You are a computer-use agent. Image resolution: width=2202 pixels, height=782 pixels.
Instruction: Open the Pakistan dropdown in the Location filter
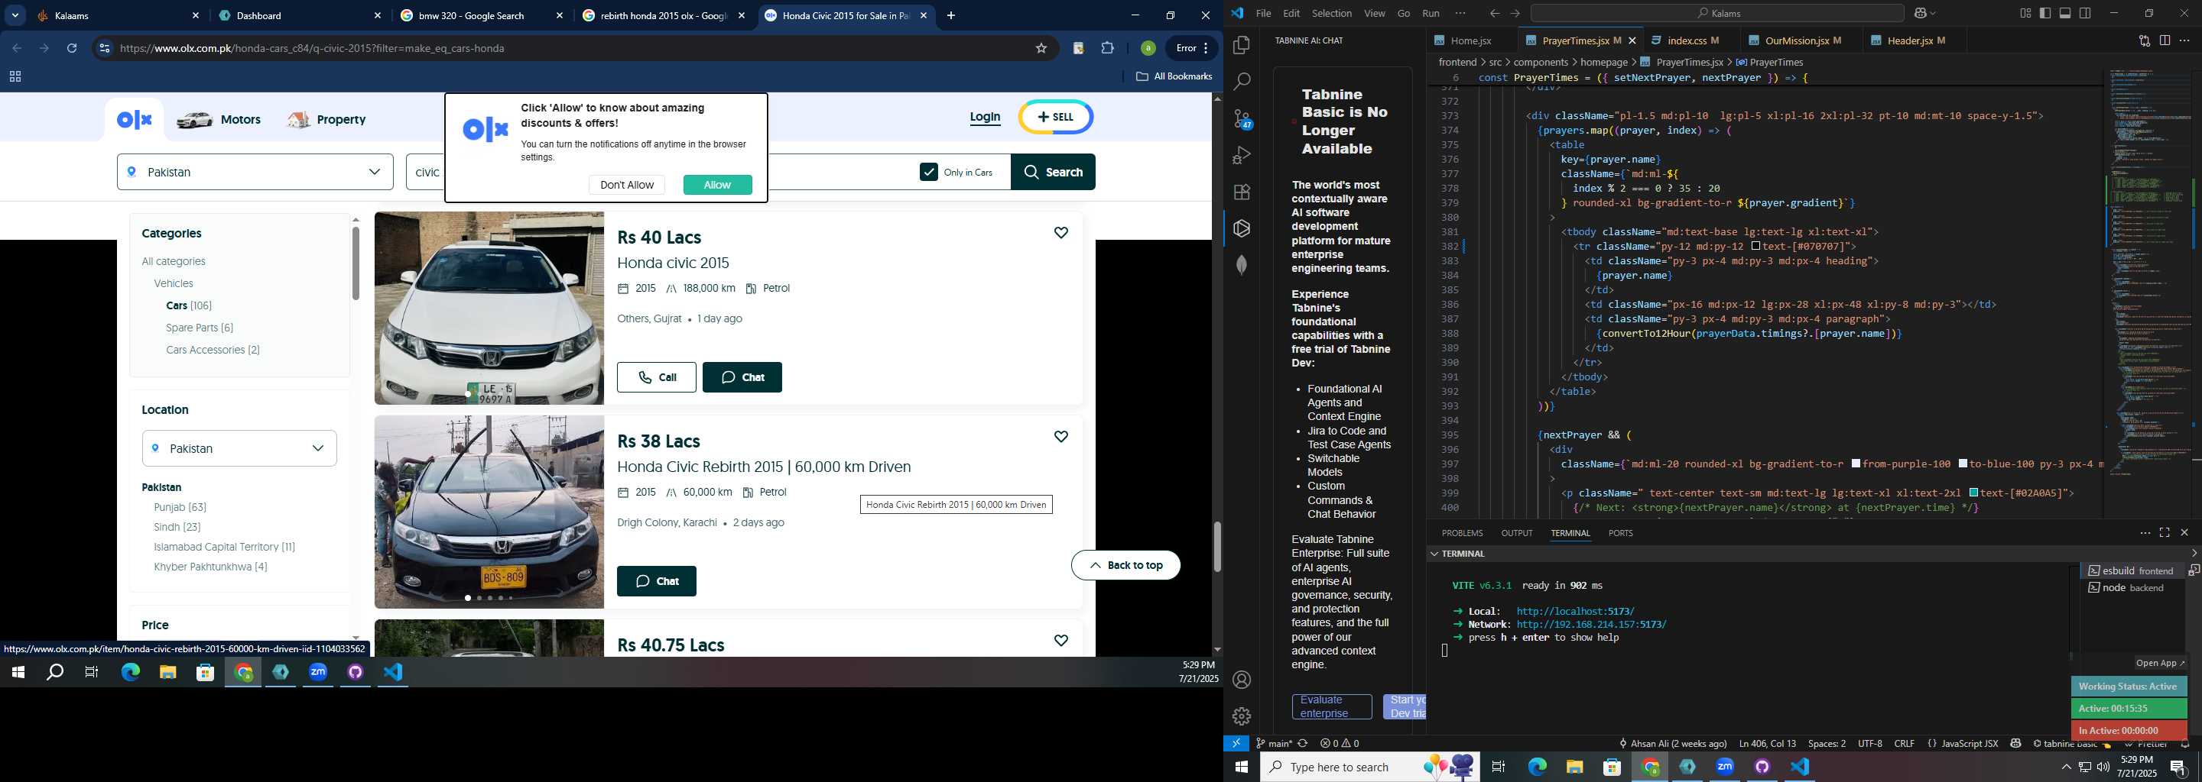pos(239,448)
